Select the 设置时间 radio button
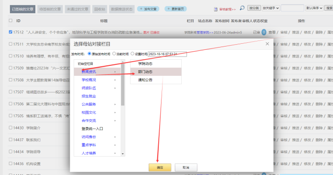The width and height of the screenshot is (333, 175). tap(132, 54)
